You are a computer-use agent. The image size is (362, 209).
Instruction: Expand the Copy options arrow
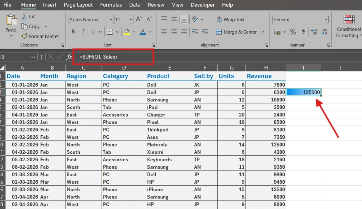(46, 26)
